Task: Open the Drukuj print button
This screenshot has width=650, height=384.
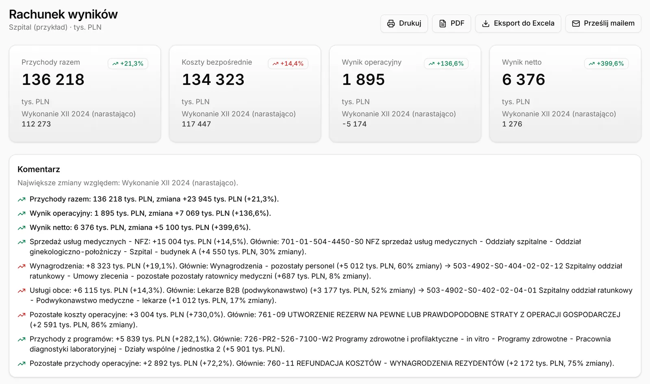Action: 404,24
